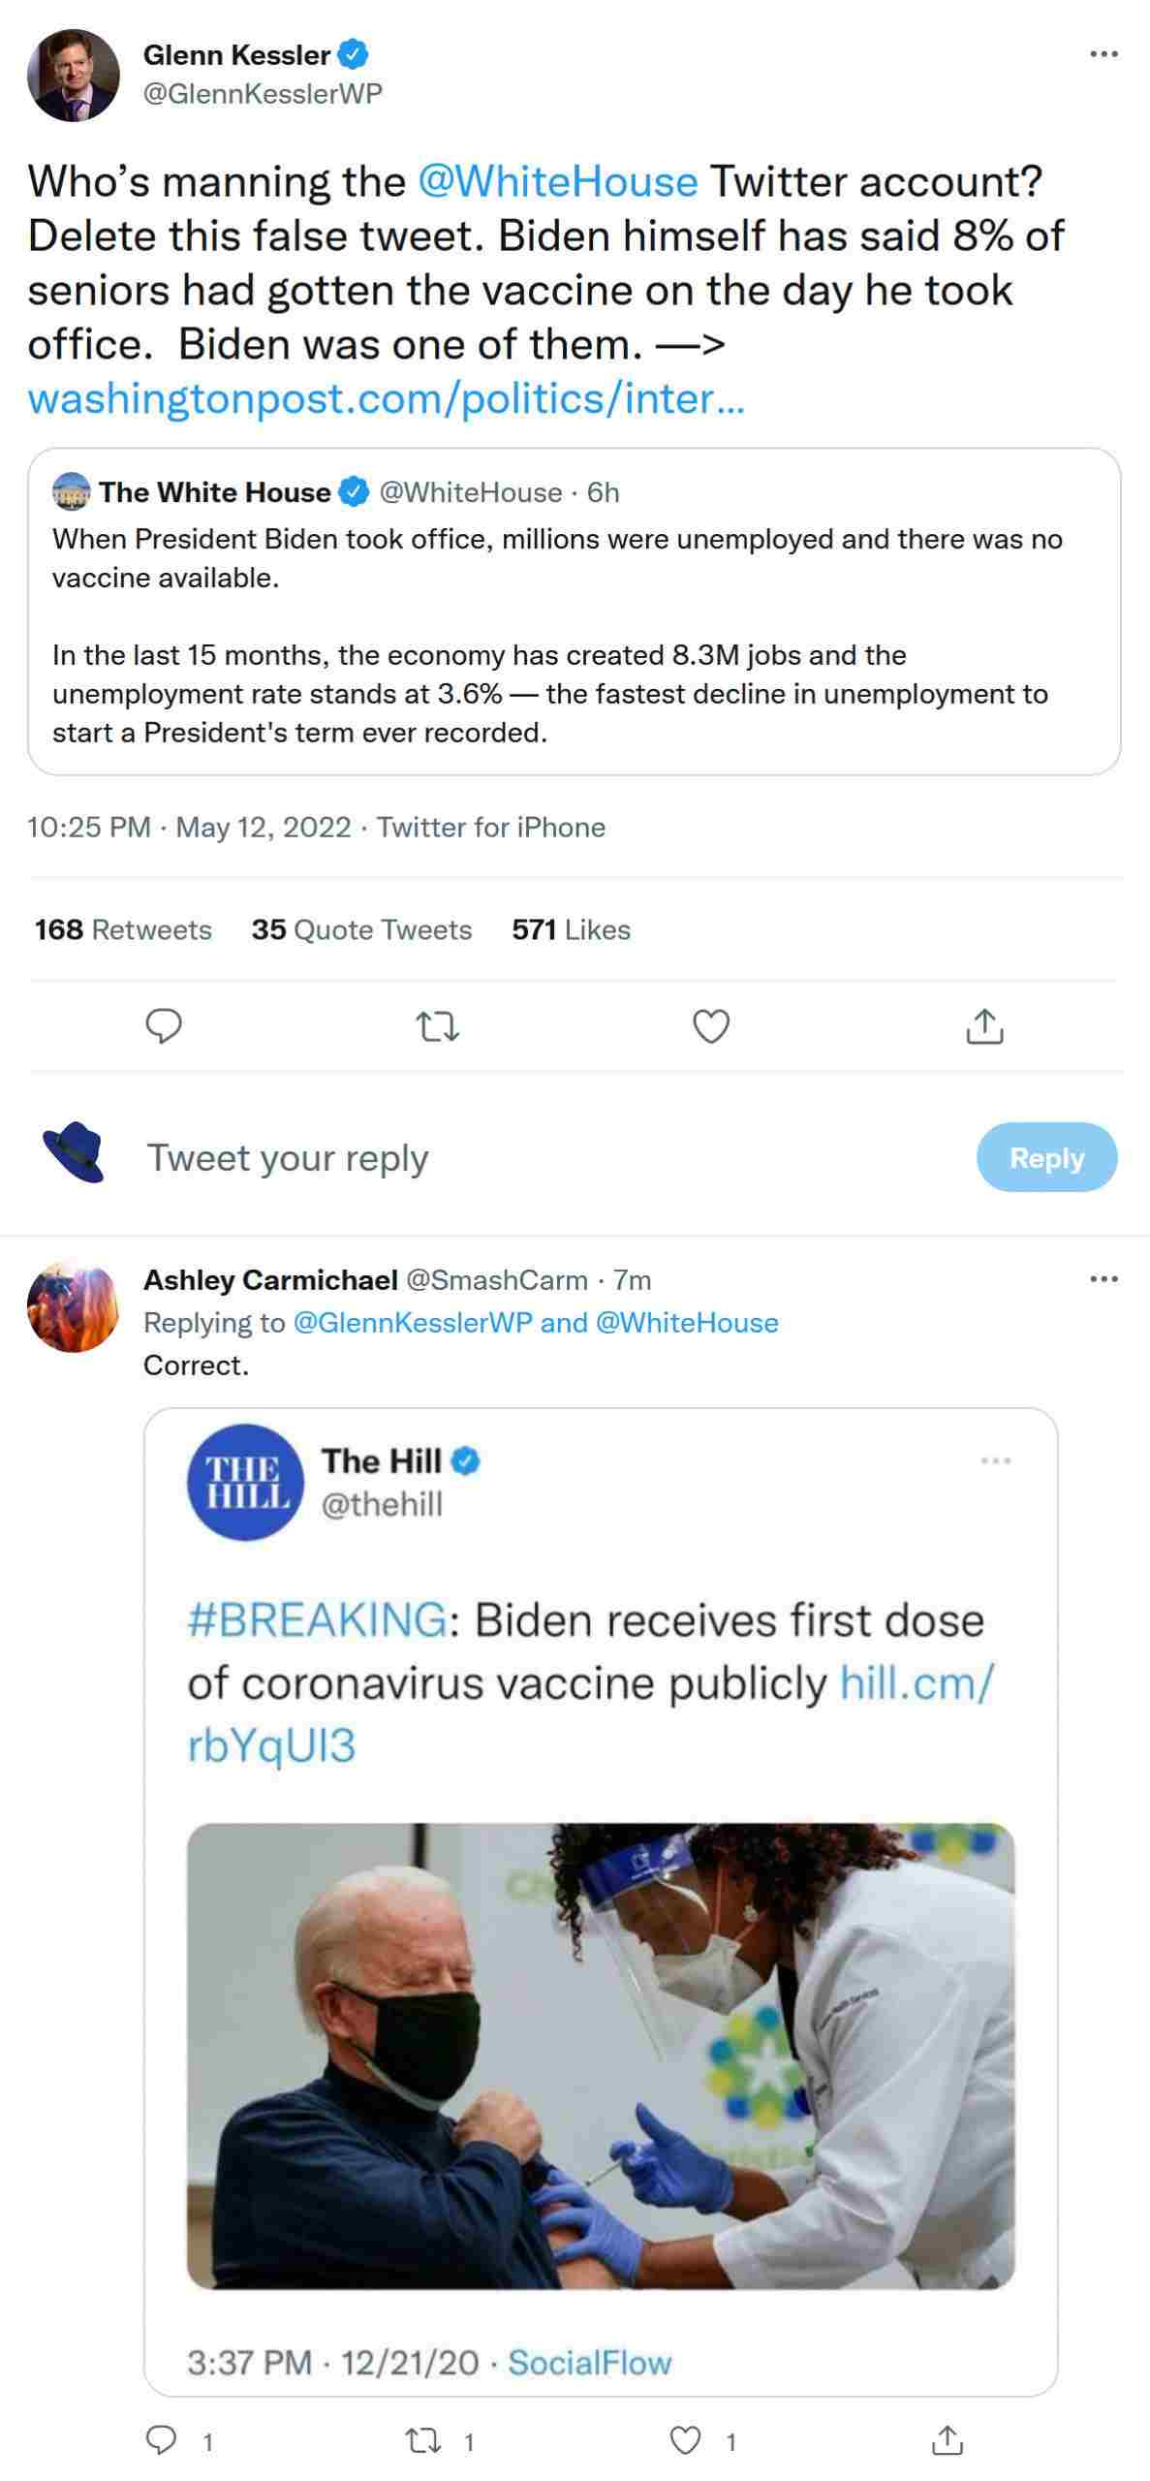This screenshot has width=1150, height=2481.
Task: Click the blue Reply button
Action: point(1046,1157)
